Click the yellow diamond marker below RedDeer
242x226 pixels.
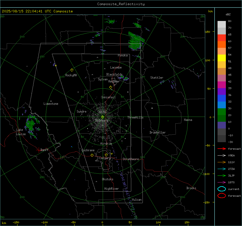(111, 87)
